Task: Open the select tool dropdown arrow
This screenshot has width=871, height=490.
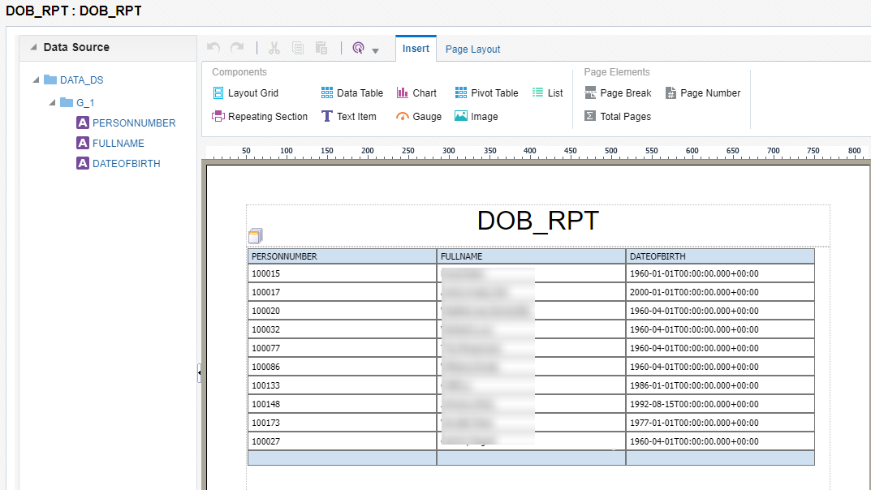Action: (375, 51)
